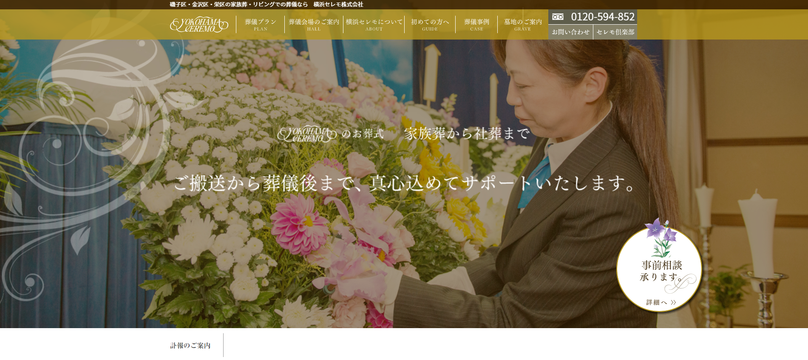This screenshot has width=808, height=360.
Task: Open the お問い合わせ contact button
Action: pos(570,32)
